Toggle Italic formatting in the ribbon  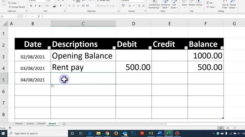click(x=35, y=6)
